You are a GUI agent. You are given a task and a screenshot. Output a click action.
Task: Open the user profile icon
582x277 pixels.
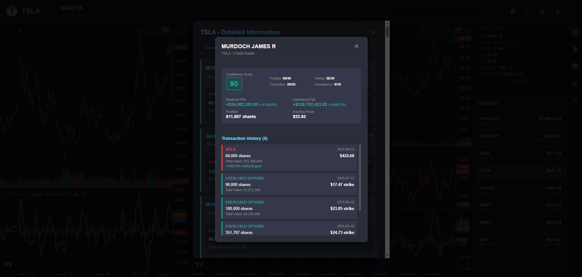[571, 12]
